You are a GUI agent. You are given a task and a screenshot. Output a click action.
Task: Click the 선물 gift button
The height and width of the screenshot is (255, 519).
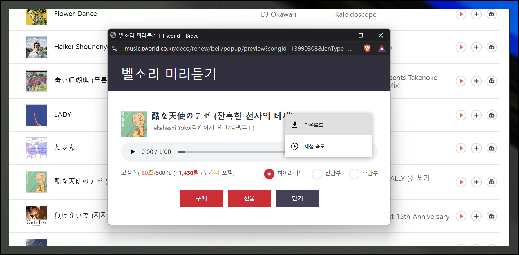click(x=249, y=198)
